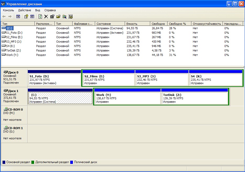Sort by the Емкость column header
Image resolution: width=245 pixels, height=172 pixels.
(x=137, y=24)
